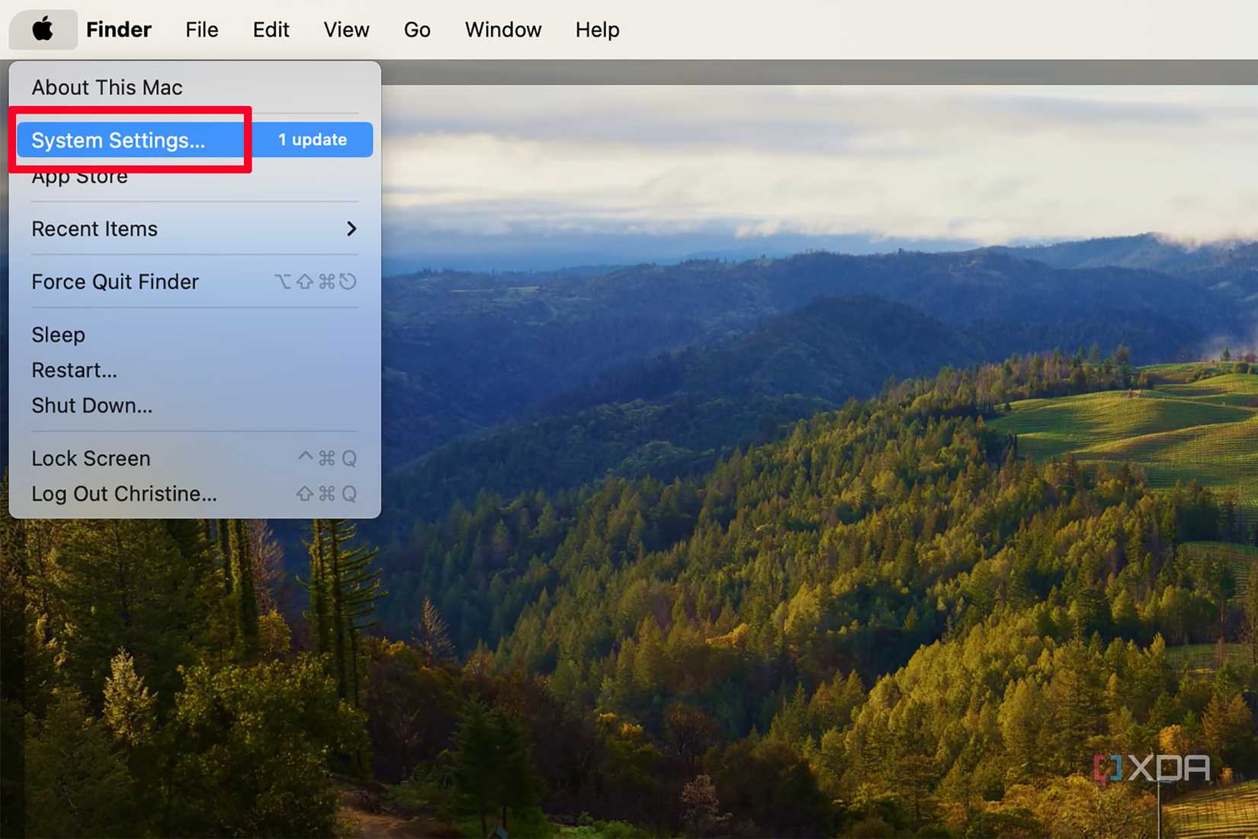Image resolution: width=1258 pixels, height=839 pixels.
Task: Open the Finder menu
Action: pyautogui.click(x=118, y=30)
